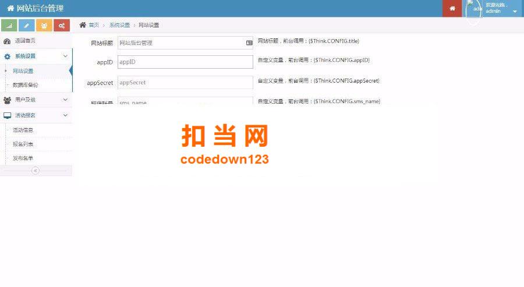Focus the appID input field
This screenshot has height=287, width=524.
[x=185, y=62]
